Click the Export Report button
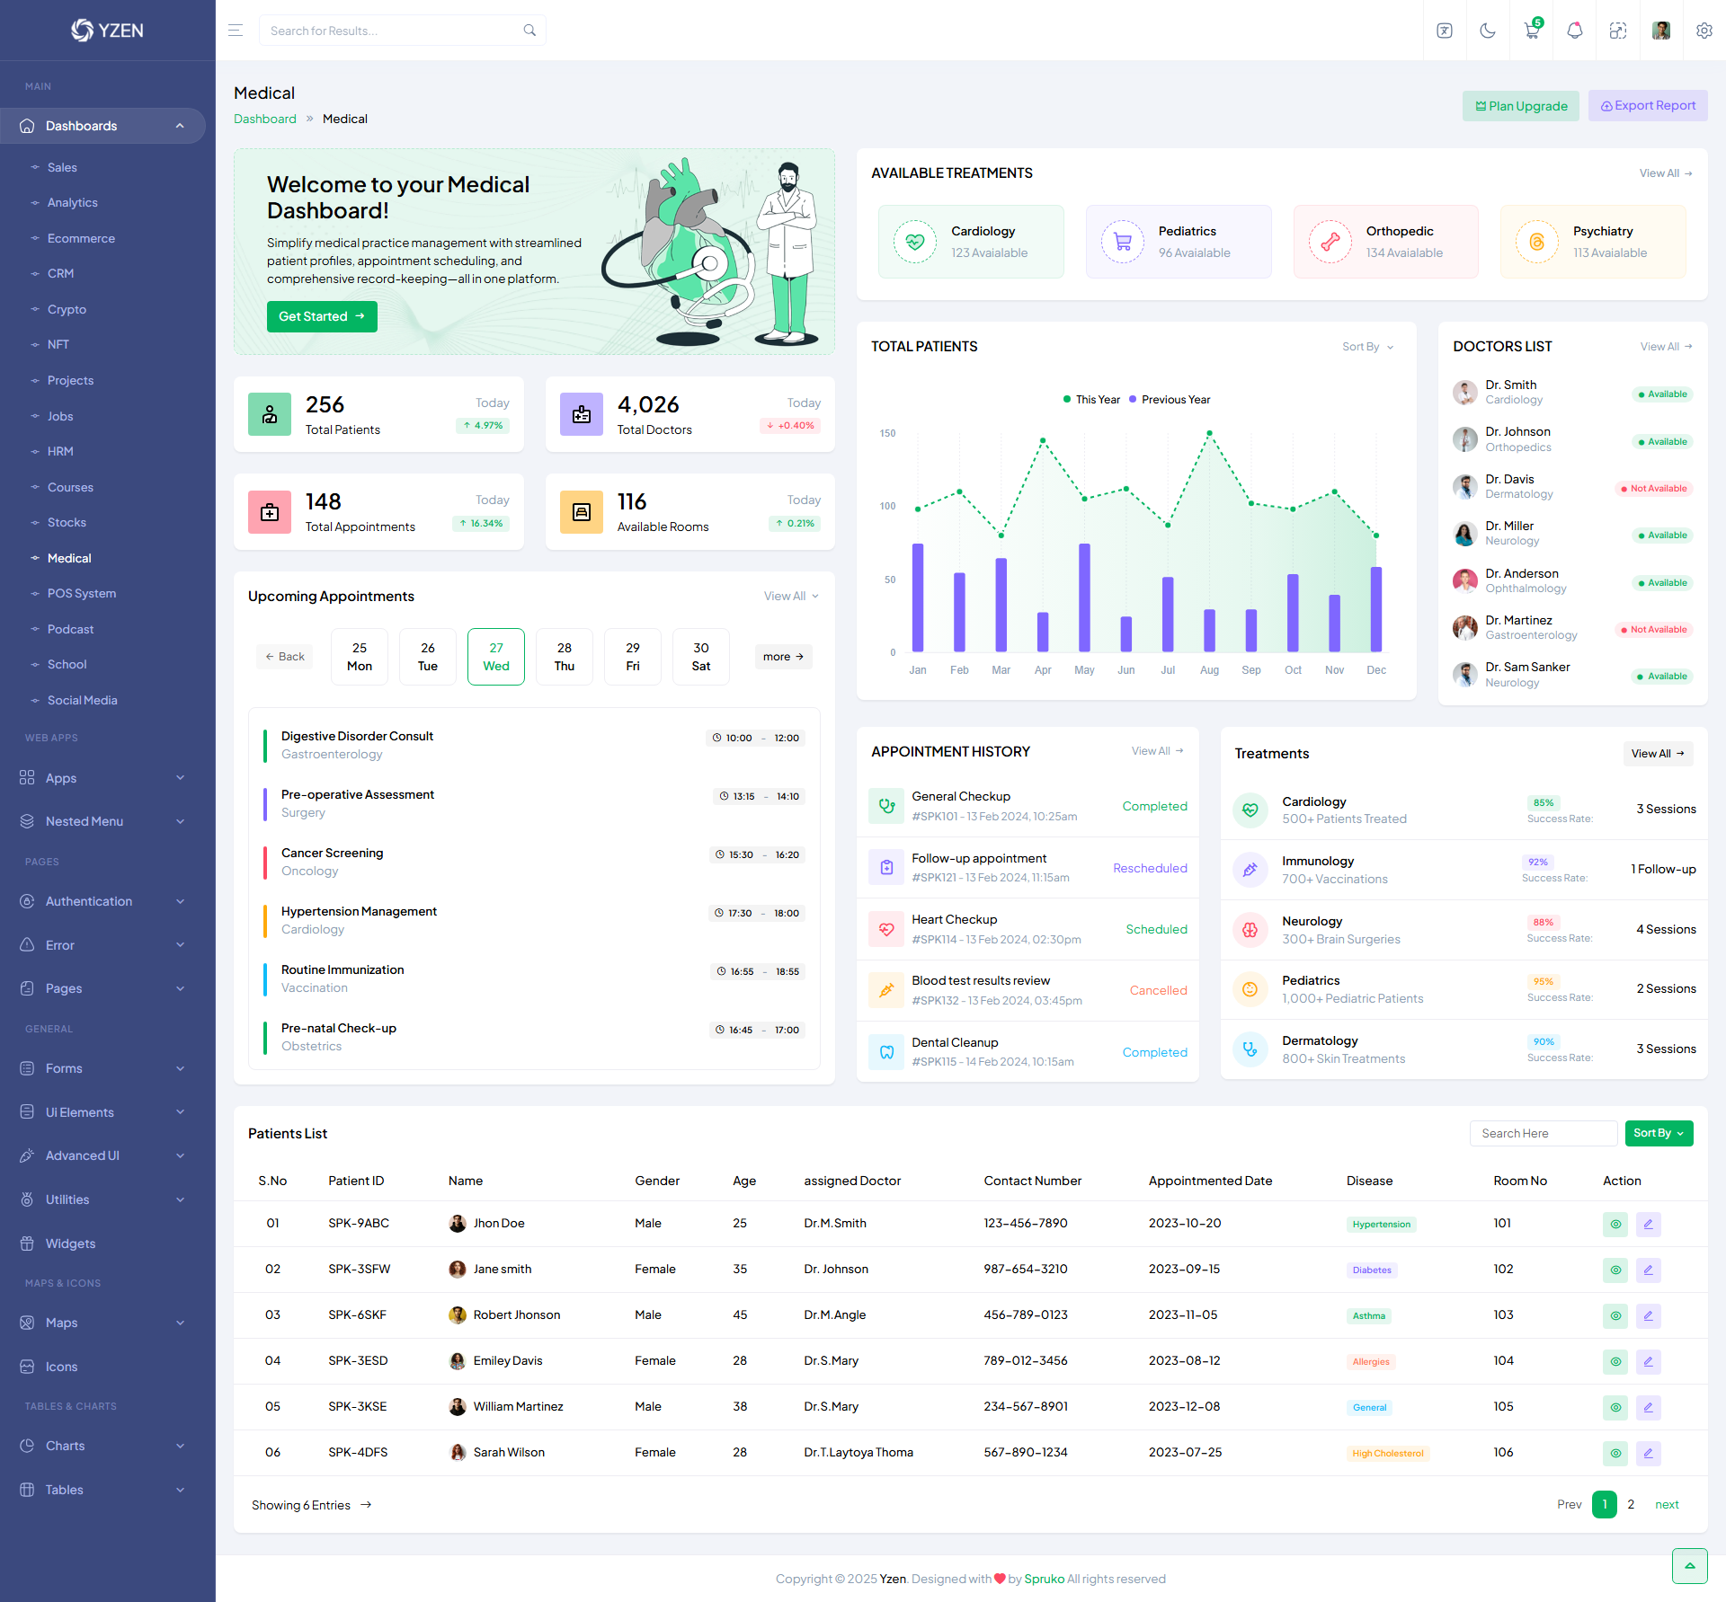This screenshot has height=1602, width=1726. pyautogui.click(x=1647, y=106)
